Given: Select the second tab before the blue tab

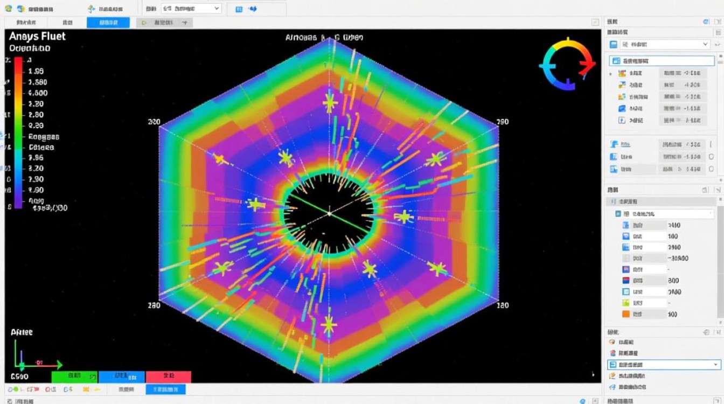Looking at the screenshot, I should [x=67, y=23].
